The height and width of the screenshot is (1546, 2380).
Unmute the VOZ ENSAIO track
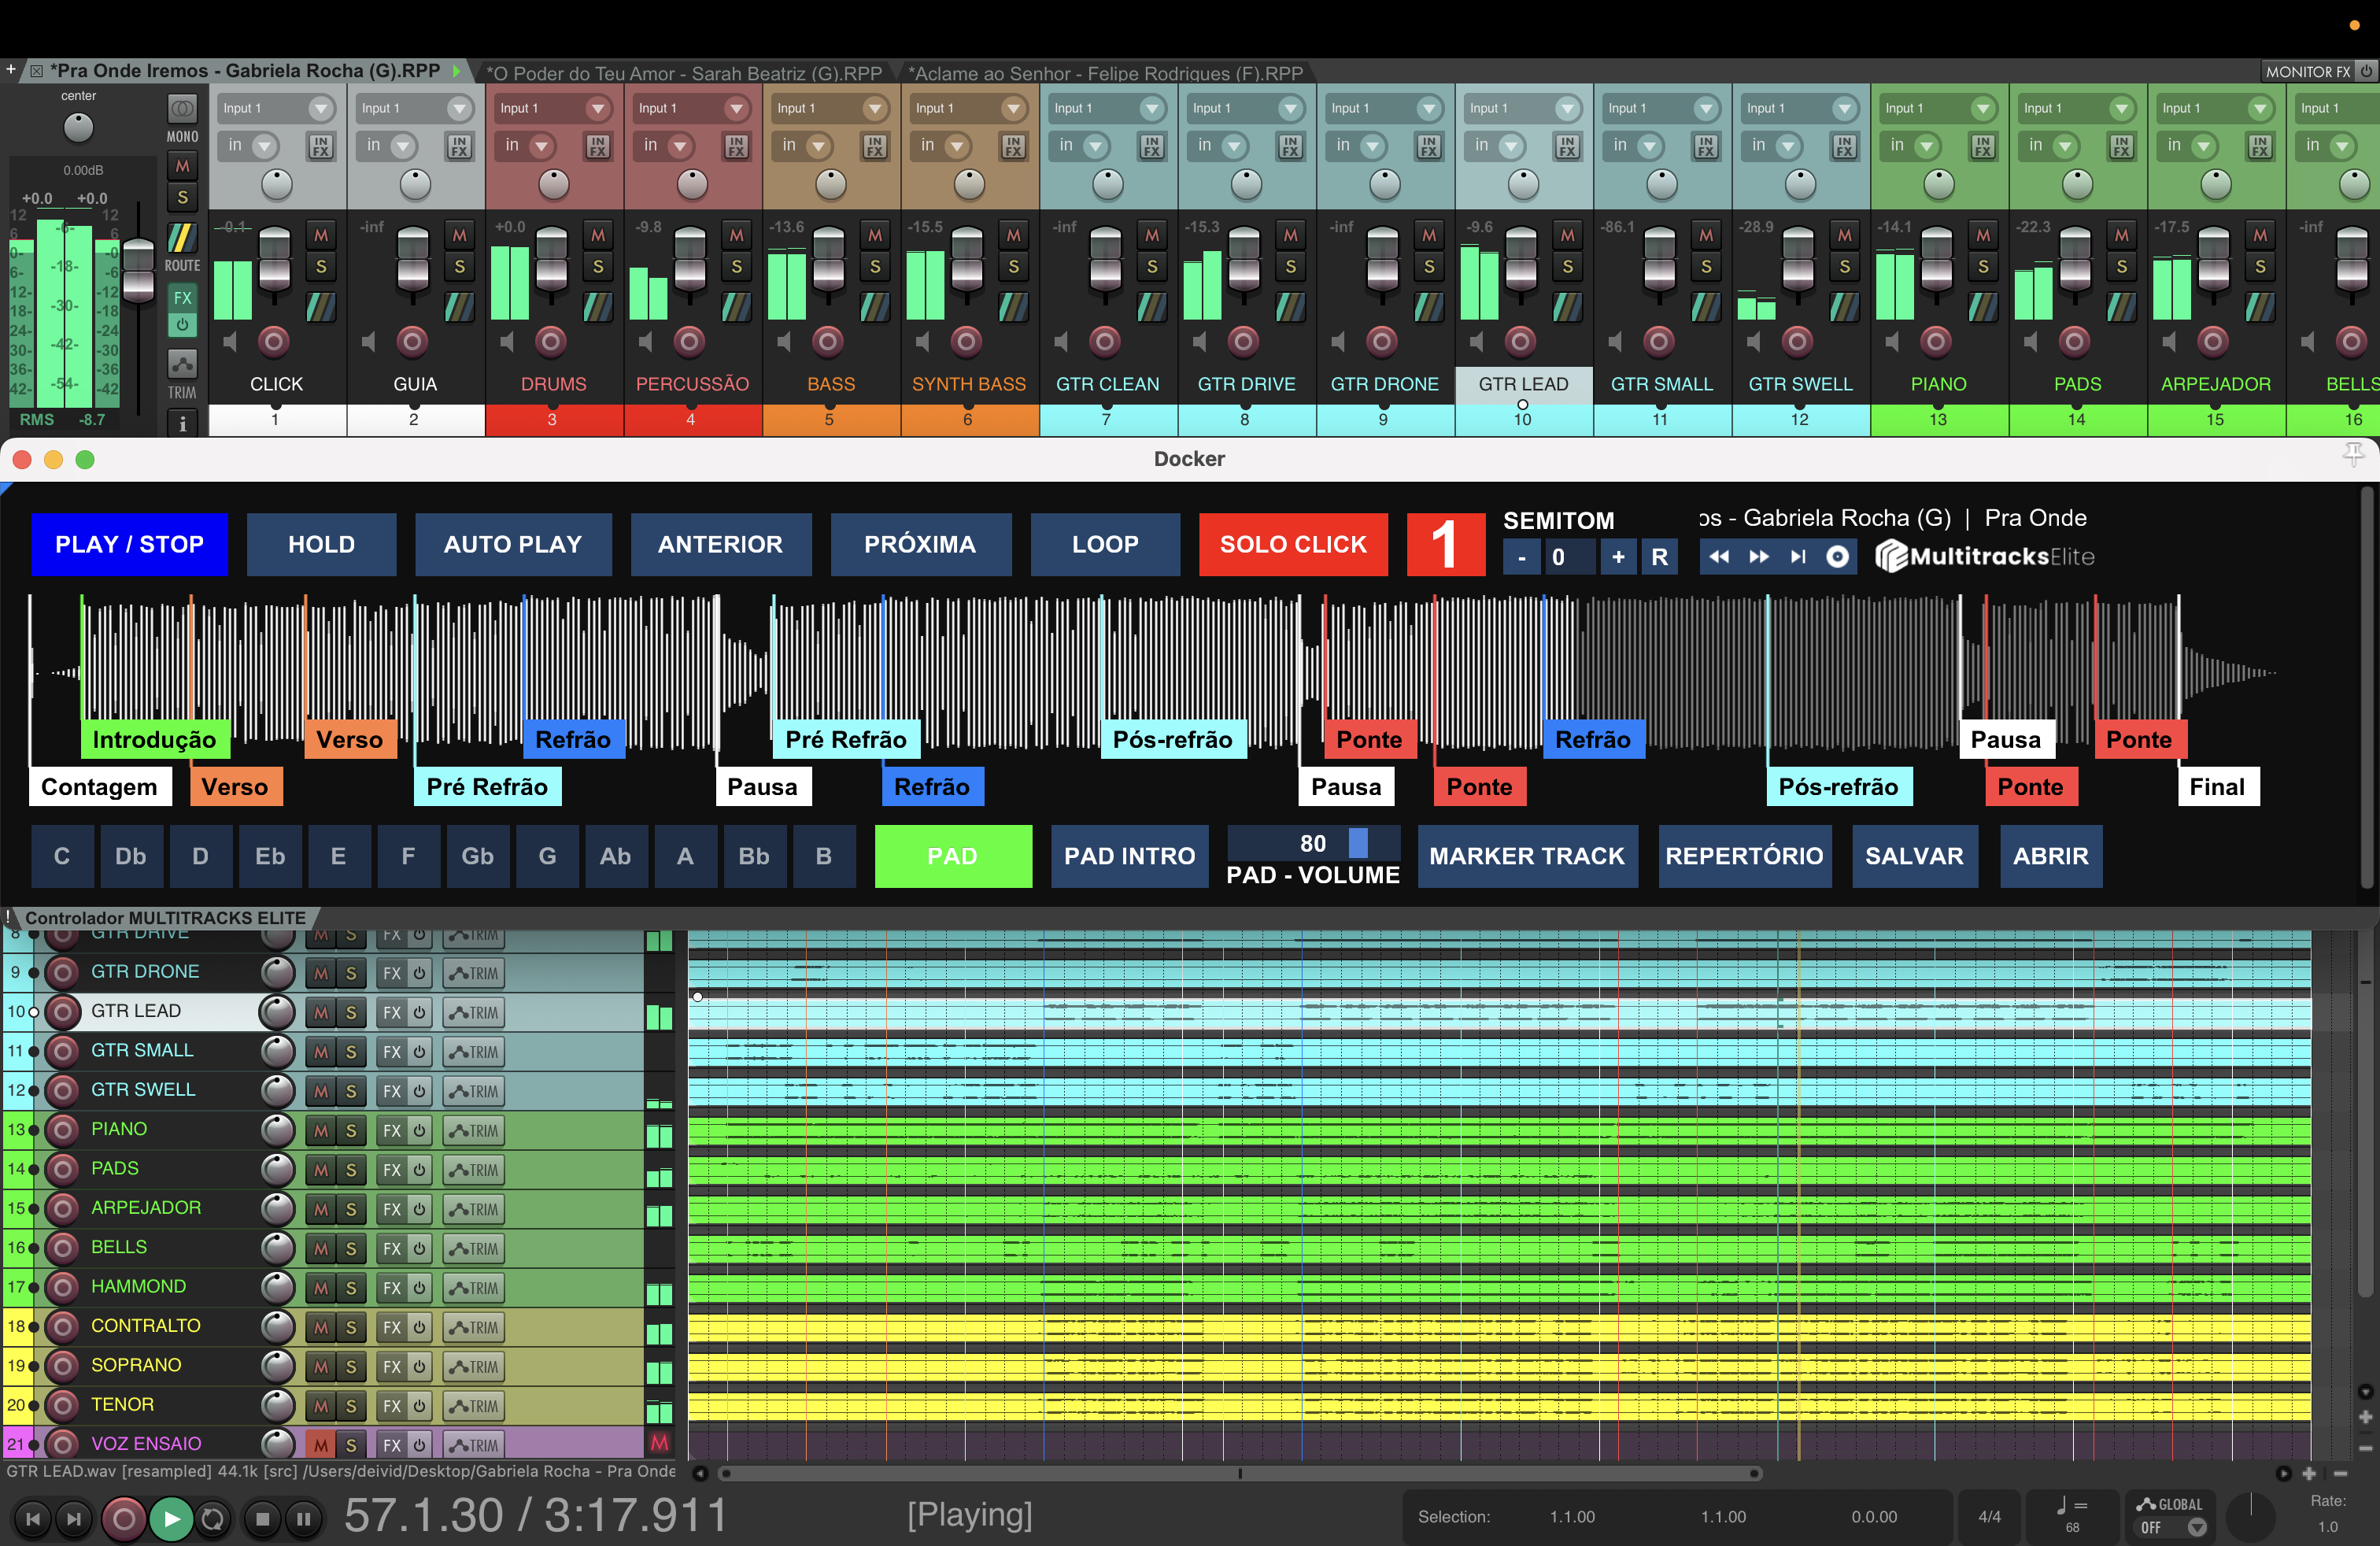pyautogui.click(x=320, y=1444)
